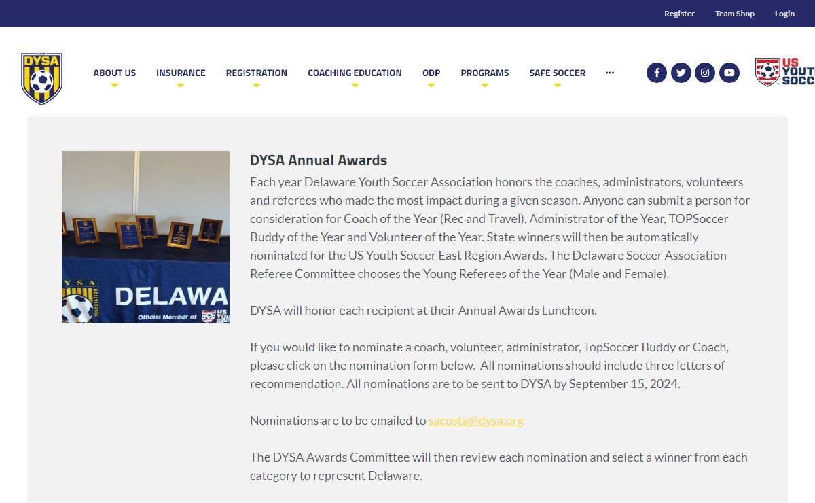Click the DYSA Annual Awards heading
The width and height of the screenshot is (815, 503).
[x=319, y=160]
